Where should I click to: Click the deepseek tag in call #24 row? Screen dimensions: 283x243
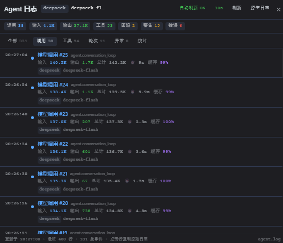coord(49,100)
